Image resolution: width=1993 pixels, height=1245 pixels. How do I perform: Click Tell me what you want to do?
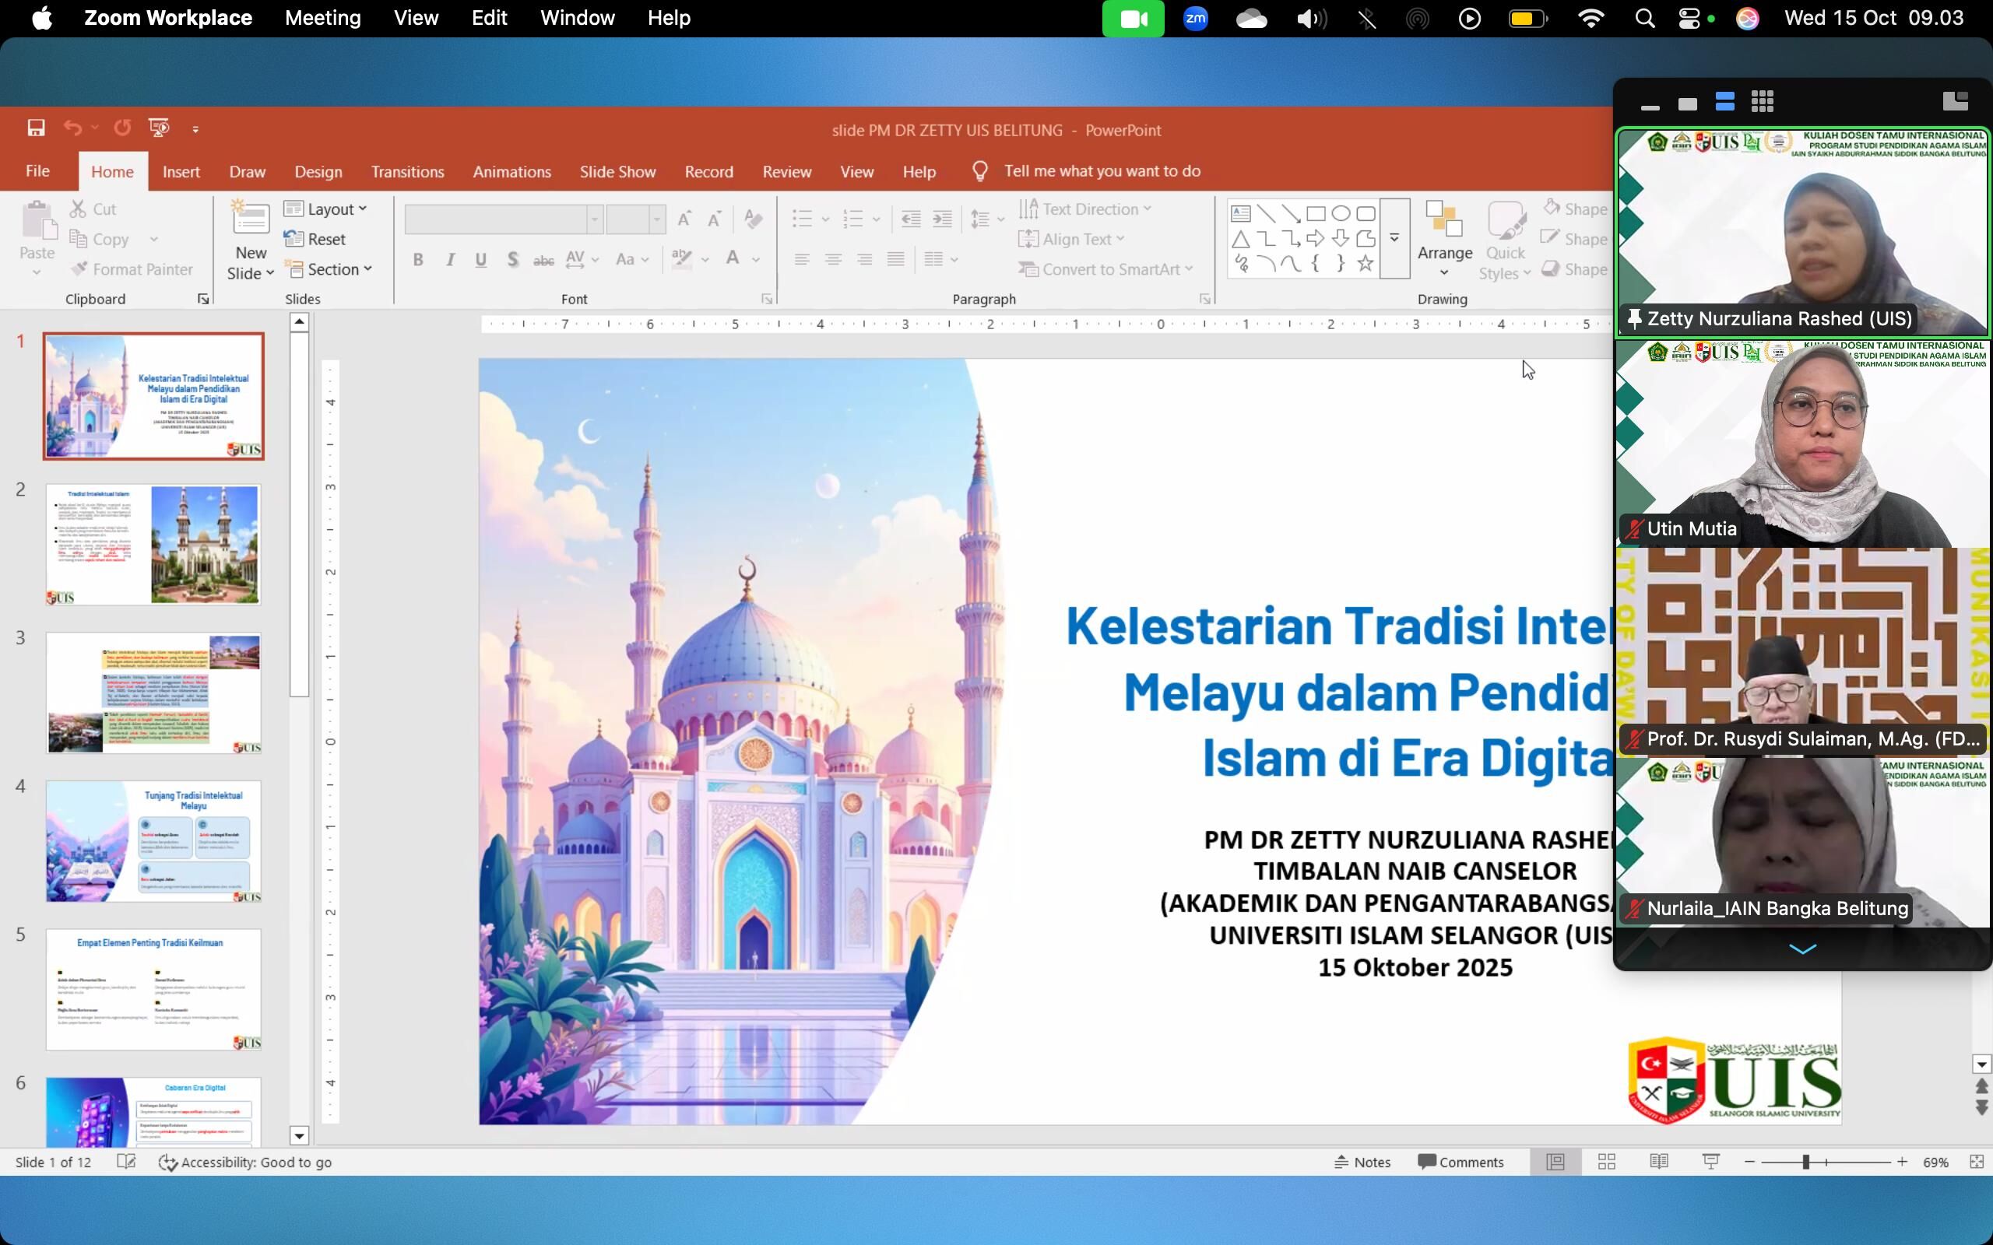pos(1102,171)
